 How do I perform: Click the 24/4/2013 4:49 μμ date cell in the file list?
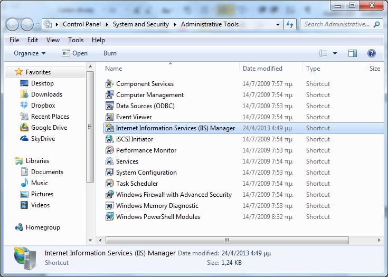click(x=267, y=128)
